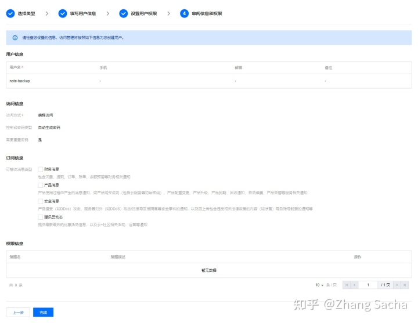Viewport: 418px width, 323px height.
Task: Click the page number input field
Action: (367, 285)
